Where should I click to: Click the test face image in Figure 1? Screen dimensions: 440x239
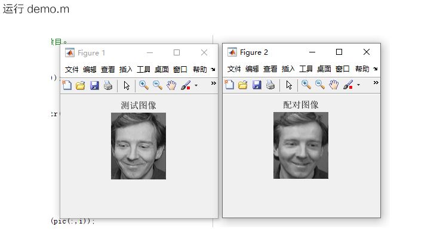point(139,146)
